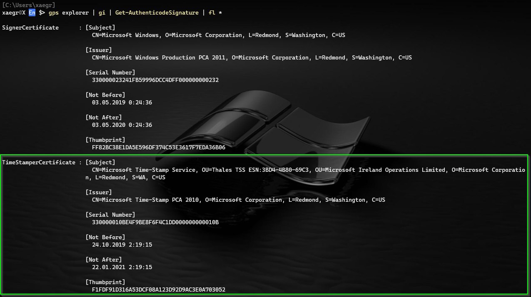The image size is (531, 297).
Task: Click the Microsoft Windows Production PCA 2011 issuer line
Action: [x=252, y=57]
